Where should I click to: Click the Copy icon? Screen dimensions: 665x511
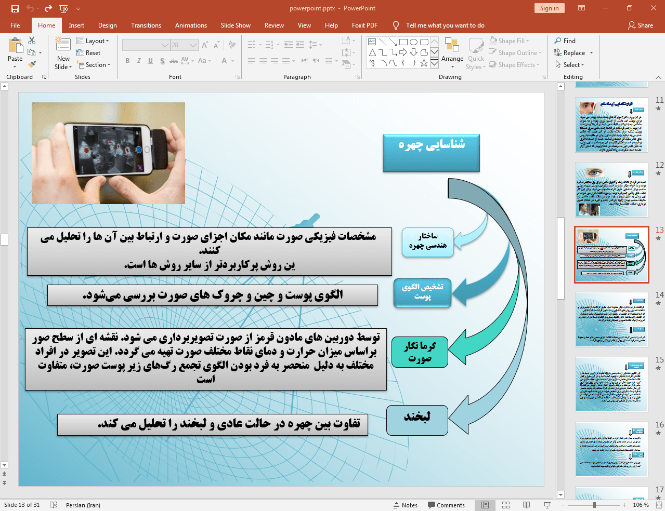[x=32, y=52]
